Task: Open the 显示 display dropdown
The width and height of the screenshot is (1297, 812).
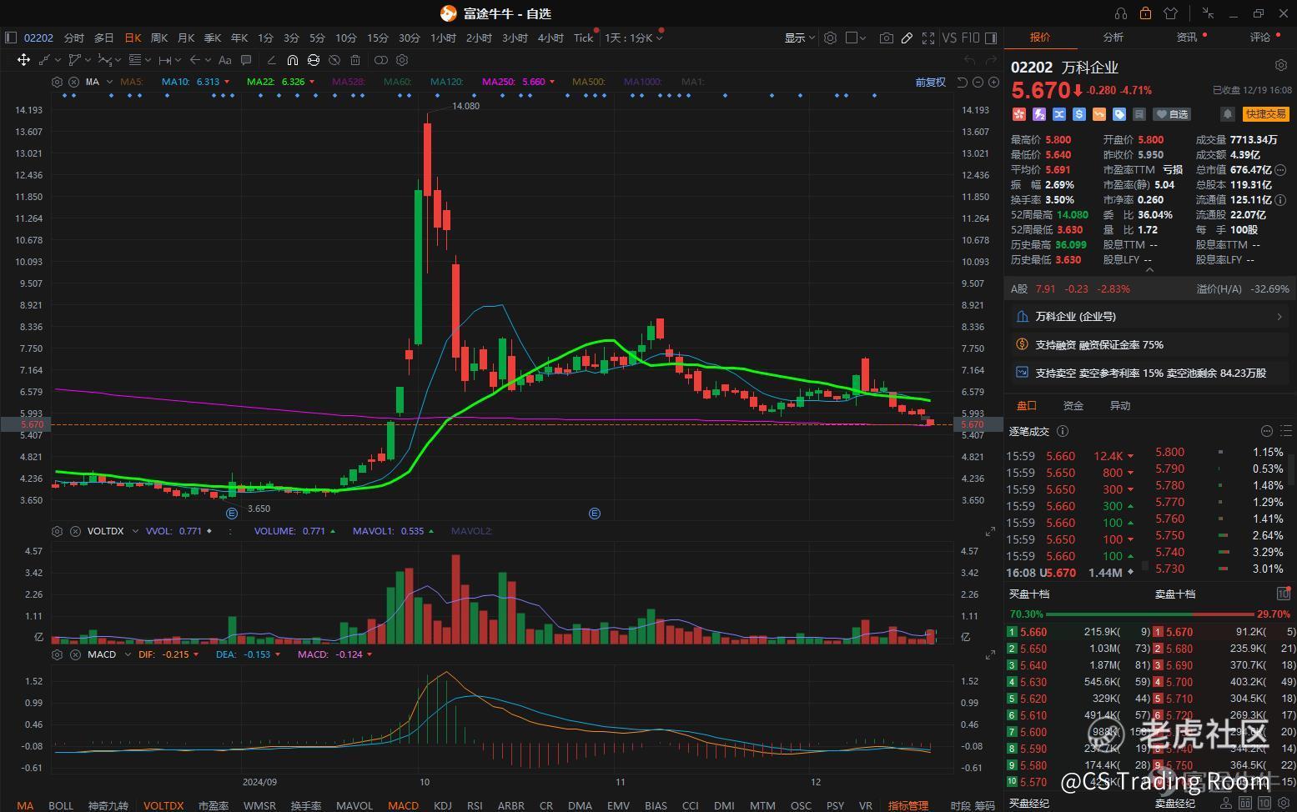Action: point(800,38)
